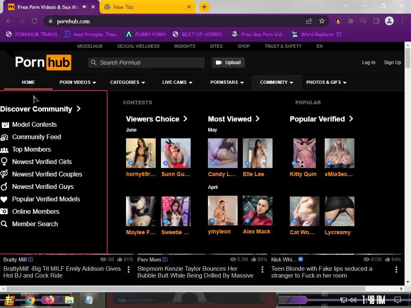Click the Popular Verified Models heart icon
411x308 pixels.
coord(4,199)
